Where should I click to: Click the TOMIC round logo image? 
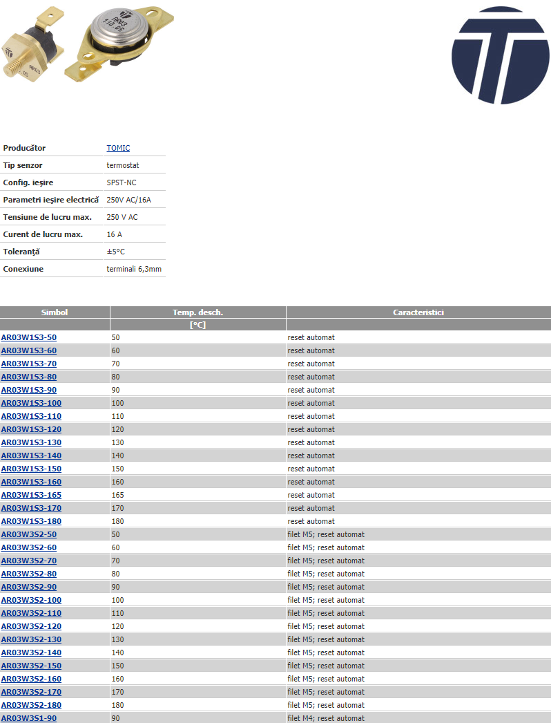click(x=500, y=55)
